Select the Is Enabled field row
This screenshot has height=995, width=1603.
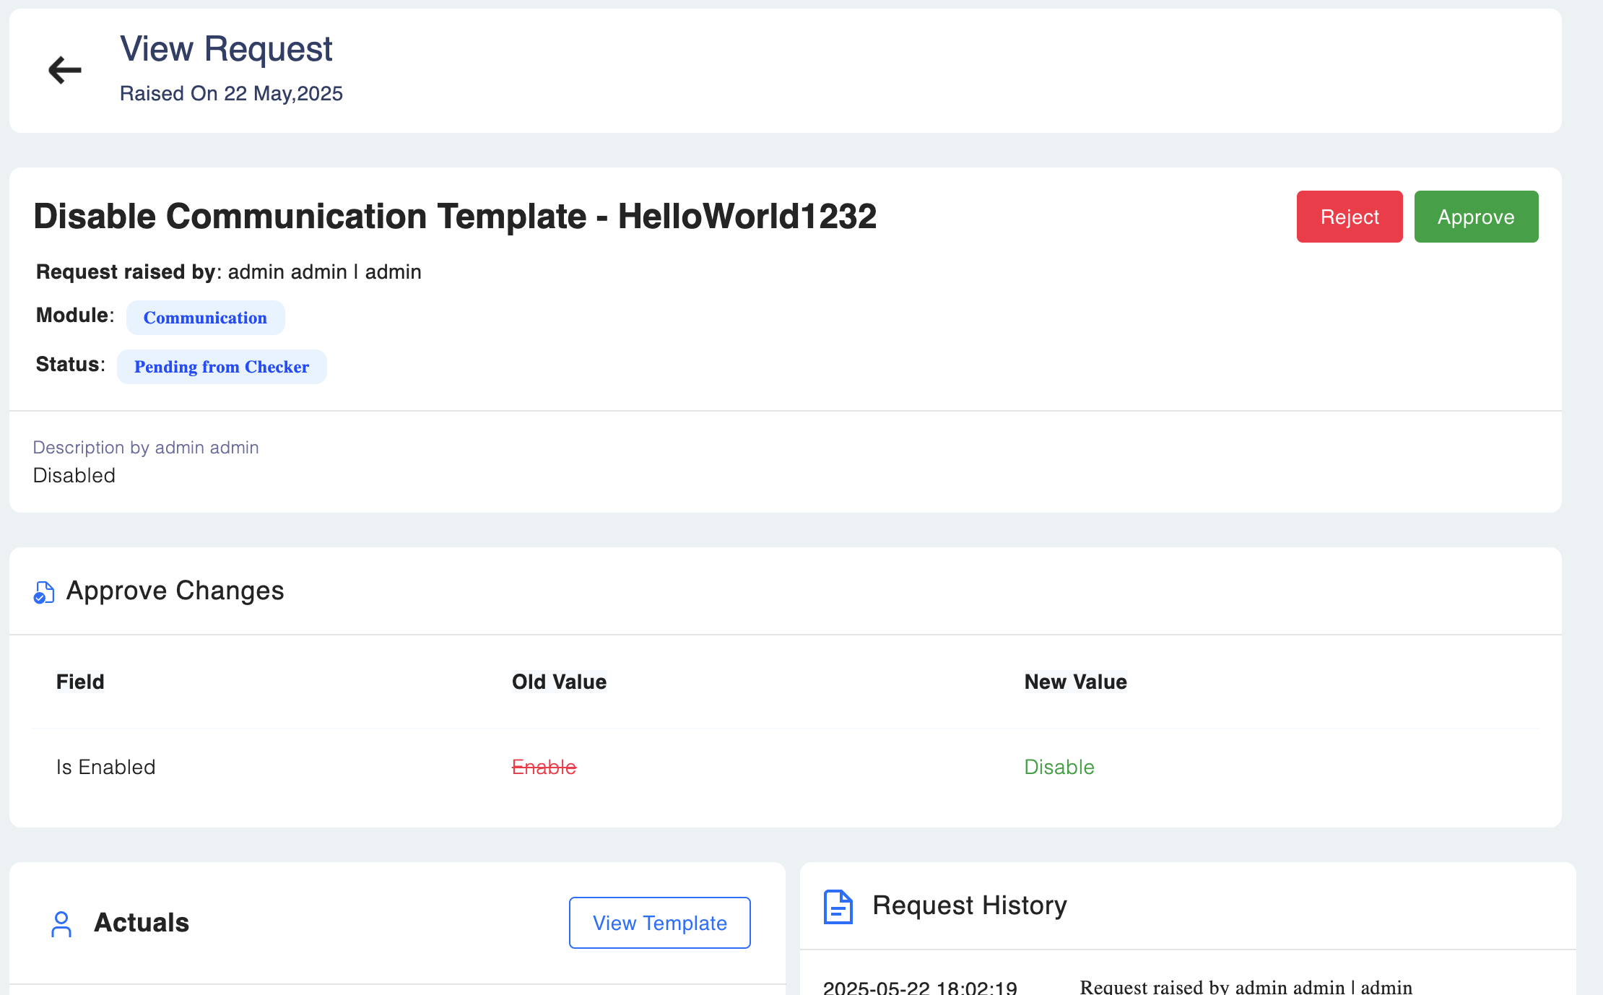pyautogui.click(x=106, y=767)
